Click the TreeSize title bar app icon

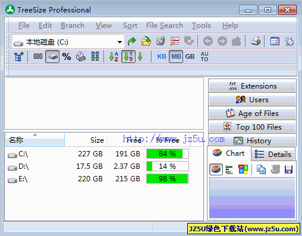(10, 10)
